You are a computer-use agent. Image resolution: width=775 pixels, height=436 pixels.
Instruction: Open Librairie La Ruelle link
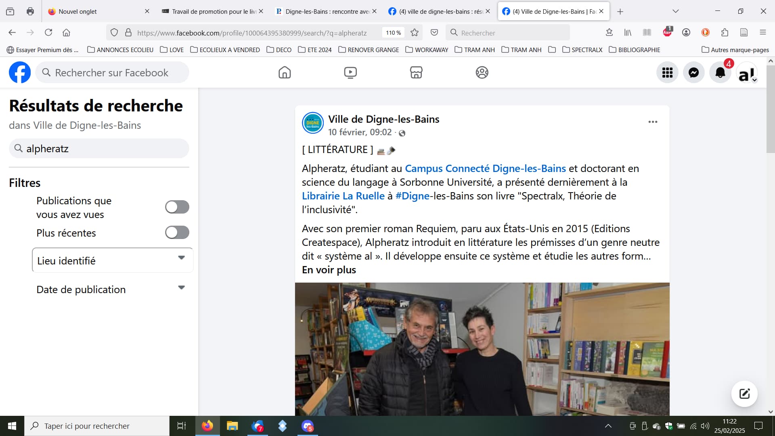(x=343, y=196)
